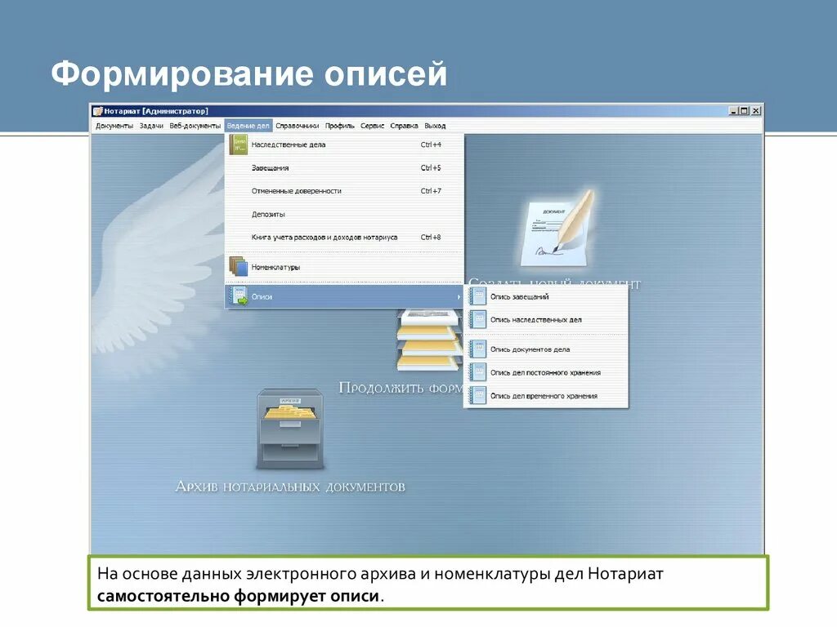Click the Нотариат title bar app icon
The width and height of the screenshot is (837, 627).
[98, 111]
